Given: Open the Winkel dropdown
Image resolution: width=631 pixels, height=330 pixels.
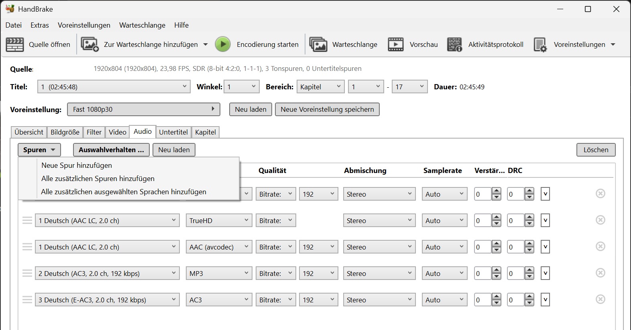Looking at the screenshot, I should [x=241, y=87].
